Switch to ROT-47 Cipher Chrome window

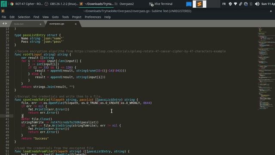(x=27, y=4)
